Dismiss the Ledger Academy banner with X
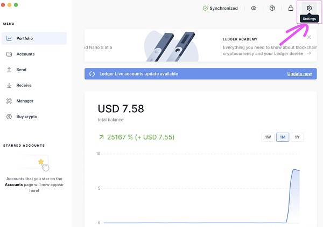The image size is (323, 227). coord(309,37)
